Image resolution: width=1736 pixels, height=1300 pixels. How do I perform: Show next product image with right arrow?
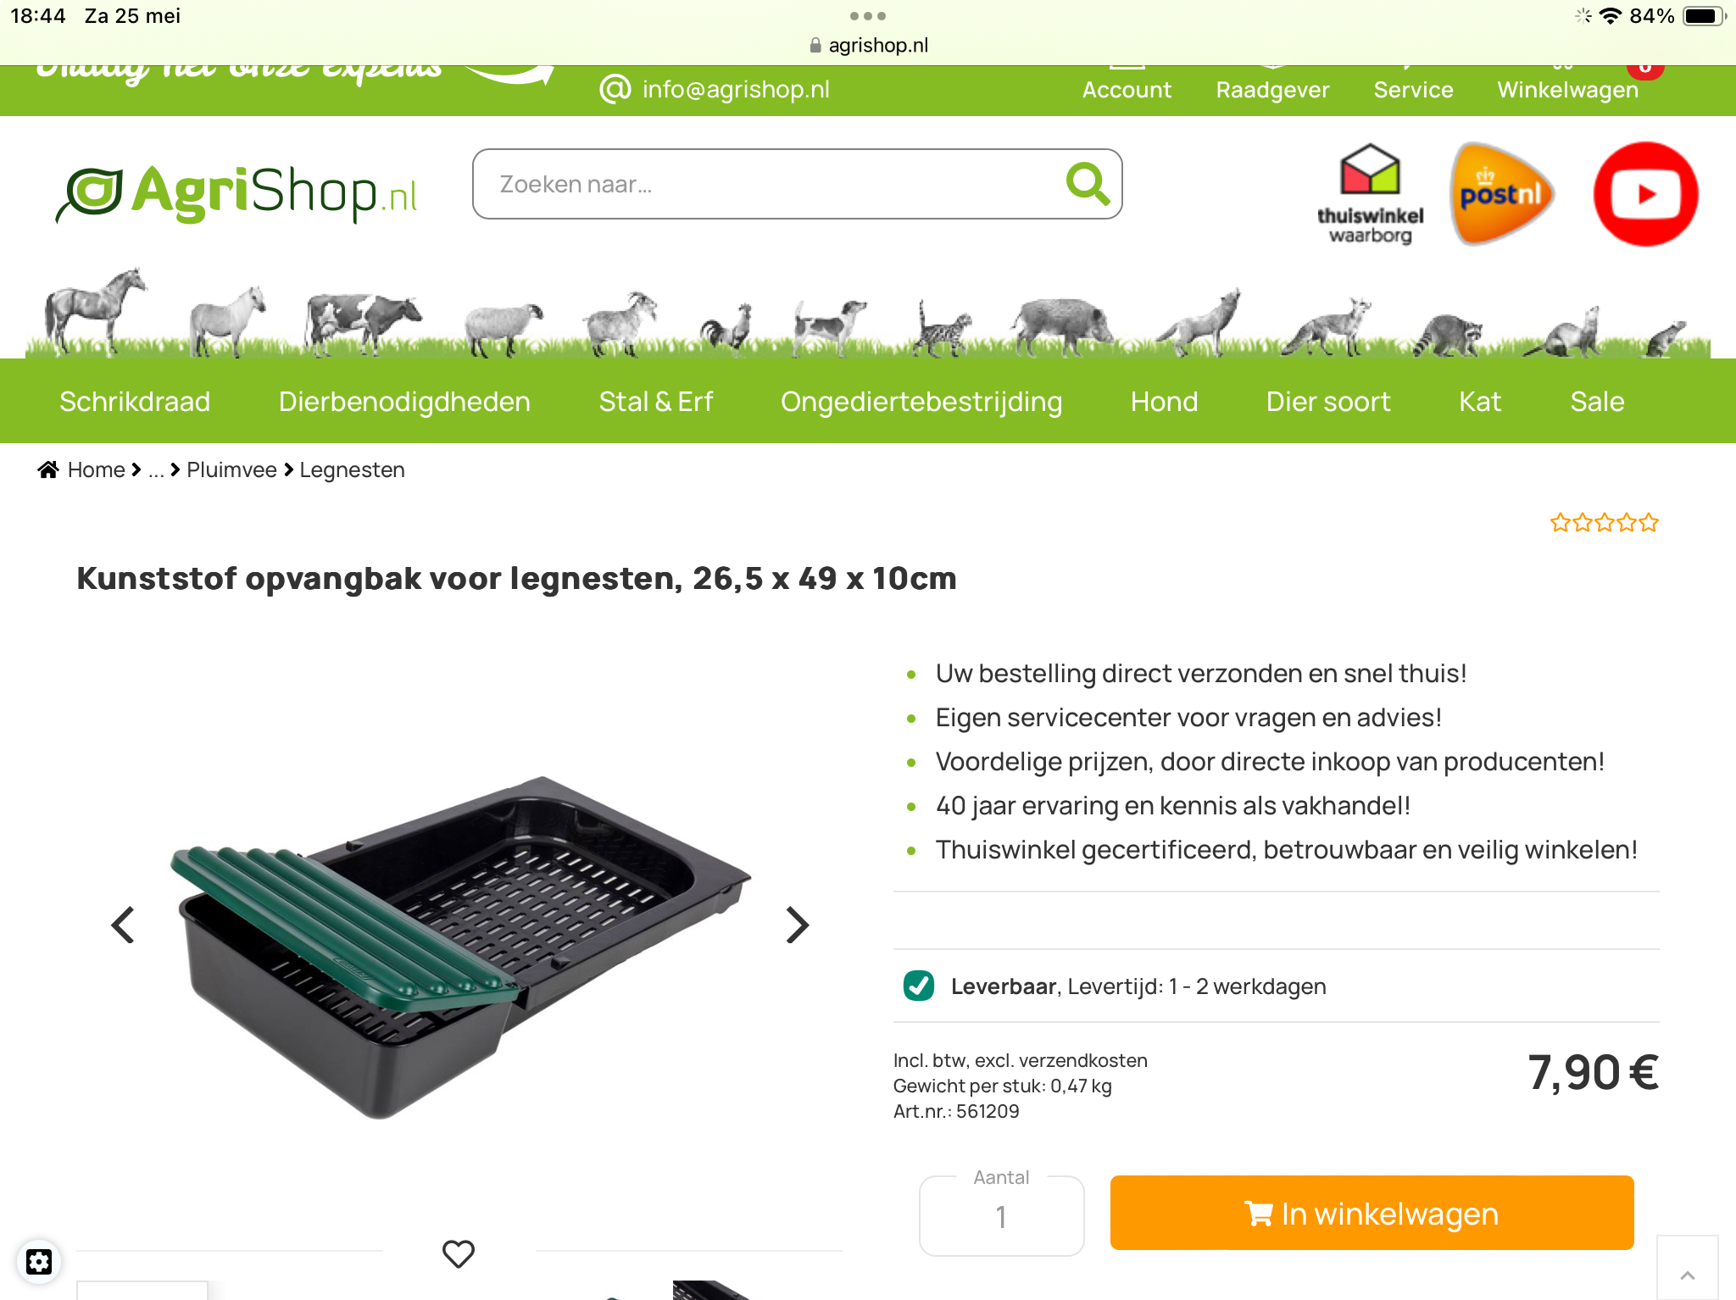tap(797, 925)
